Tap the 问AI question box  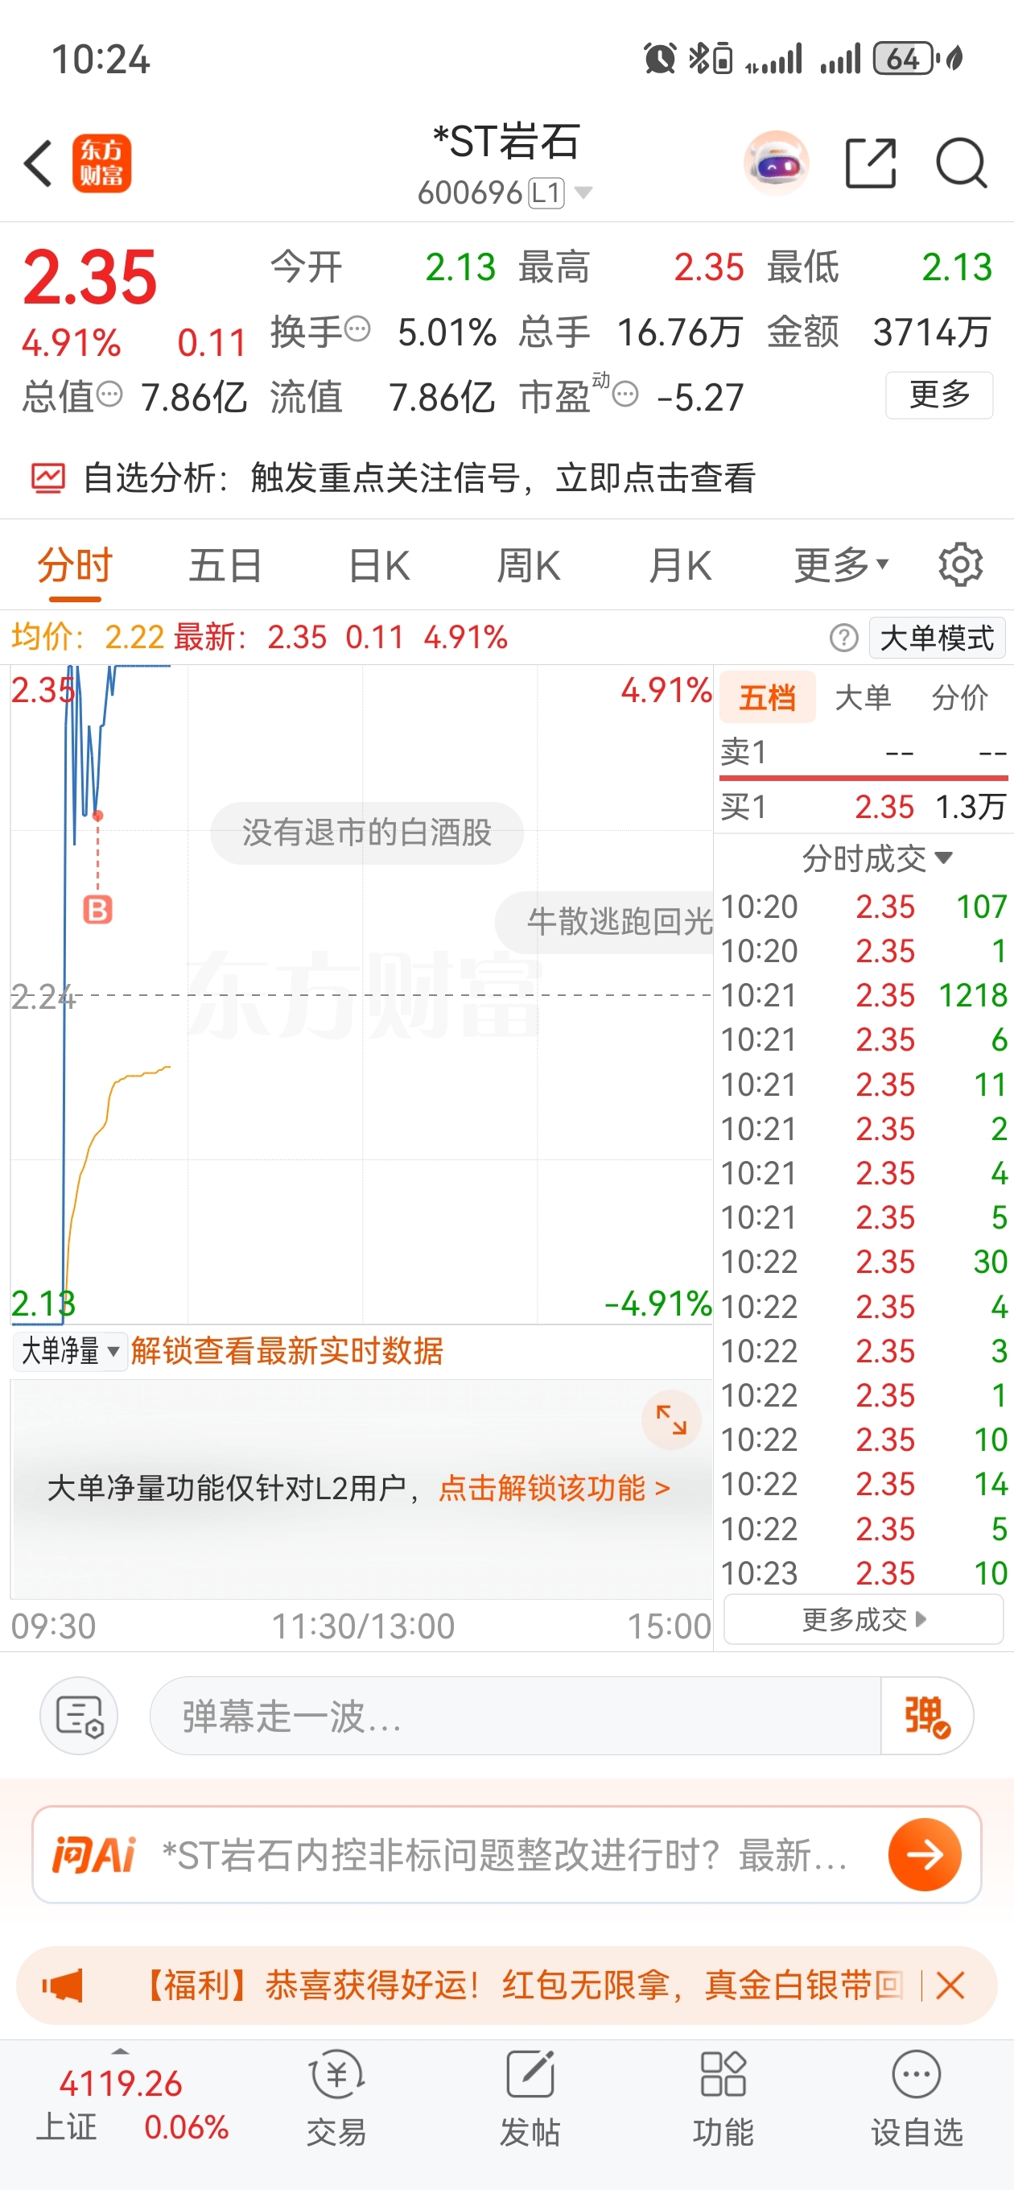506,1854
